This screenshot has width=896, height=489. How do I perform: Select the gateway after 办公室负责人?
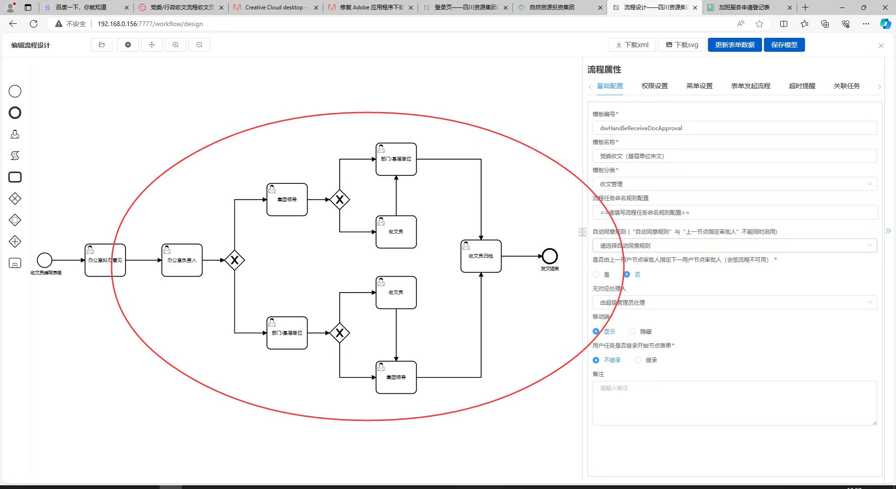click(x=235, y=260)
